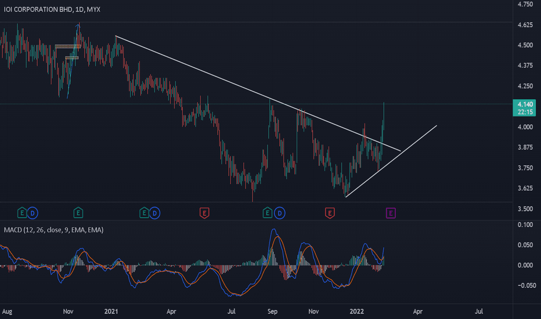Viewport: 541px width, 319px height.
Task: Click the blue D dividend marker before April 2021
Action: pos(154,213)
